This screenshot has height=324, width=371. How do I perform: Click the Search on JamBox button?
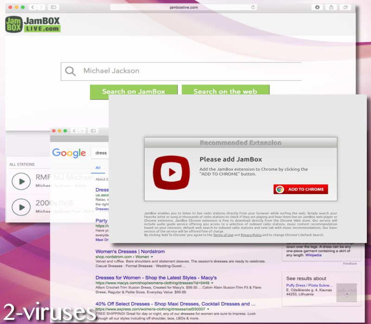134,91
